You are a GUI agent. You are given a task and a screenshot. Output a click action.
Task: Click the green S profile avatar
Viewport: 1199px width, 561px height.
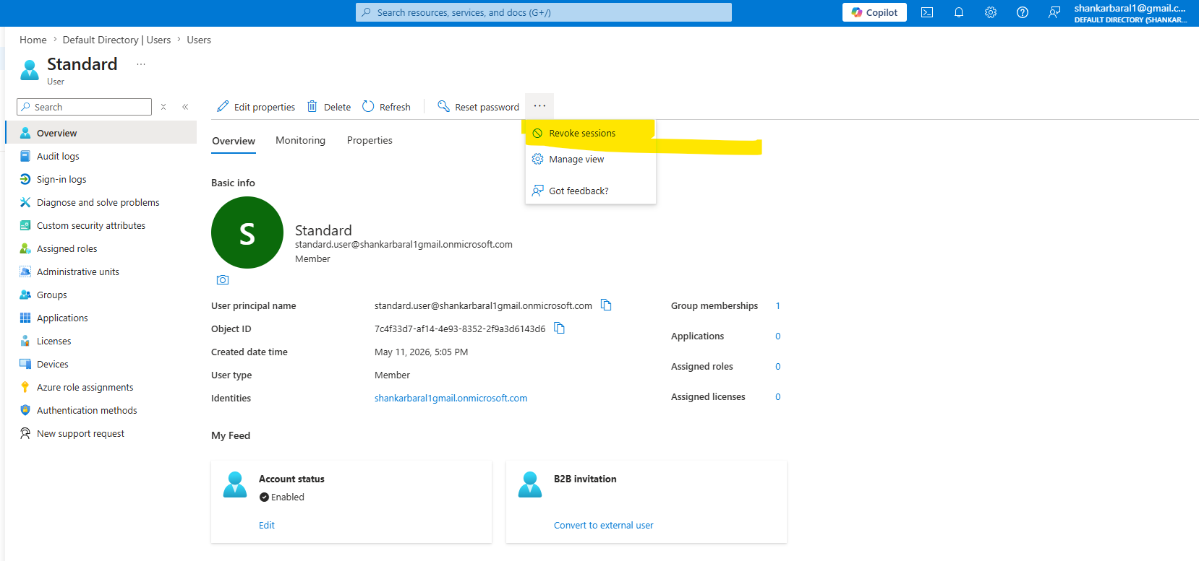247,232
